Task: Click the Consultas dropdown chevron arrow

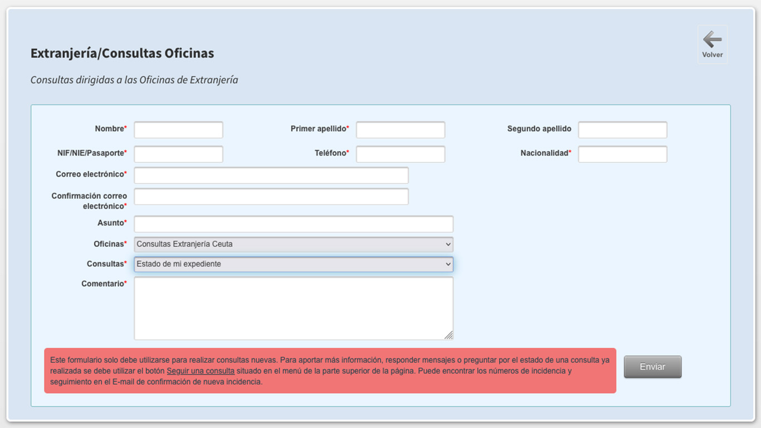Action: pyautogui.click(x=448, y=264)
